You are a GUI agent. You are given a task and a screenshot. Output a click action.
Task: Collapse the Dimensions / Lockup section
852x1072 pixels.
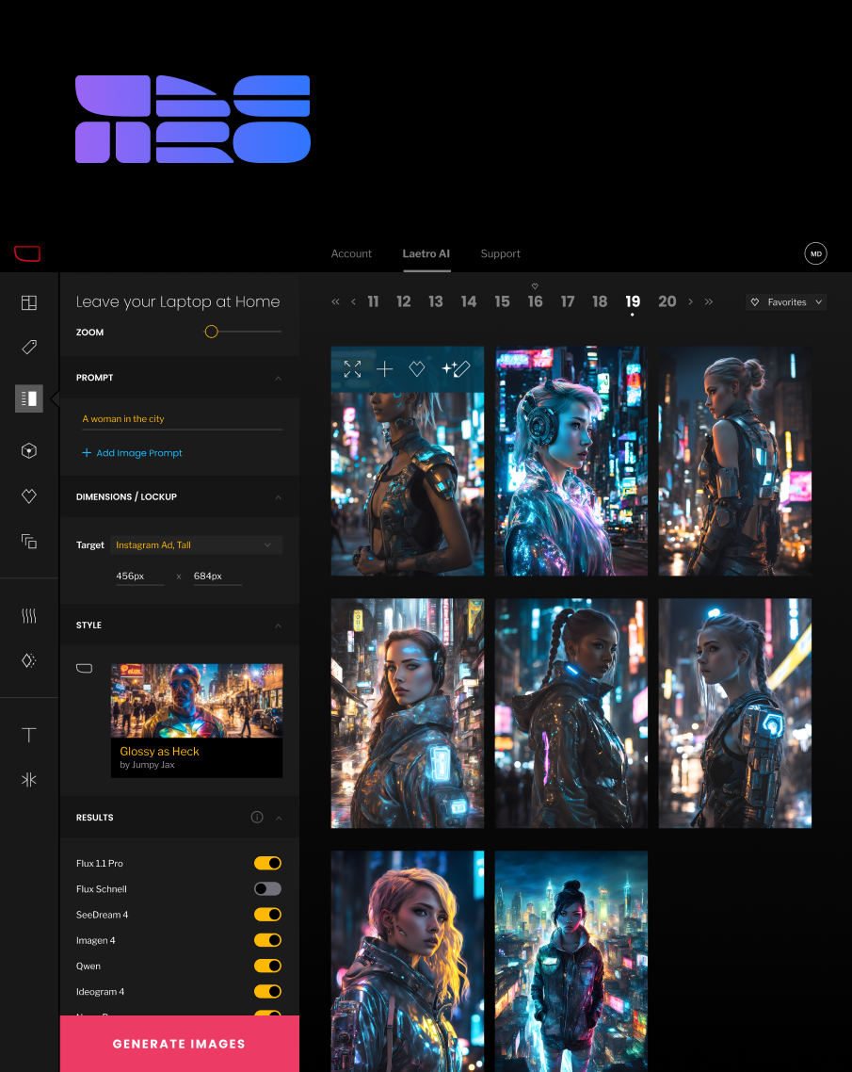[x=278, y=497]
